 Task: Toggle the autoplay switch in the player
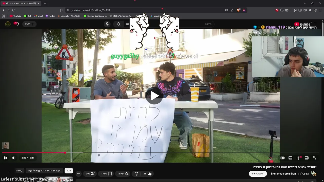[x=283, y=158]
